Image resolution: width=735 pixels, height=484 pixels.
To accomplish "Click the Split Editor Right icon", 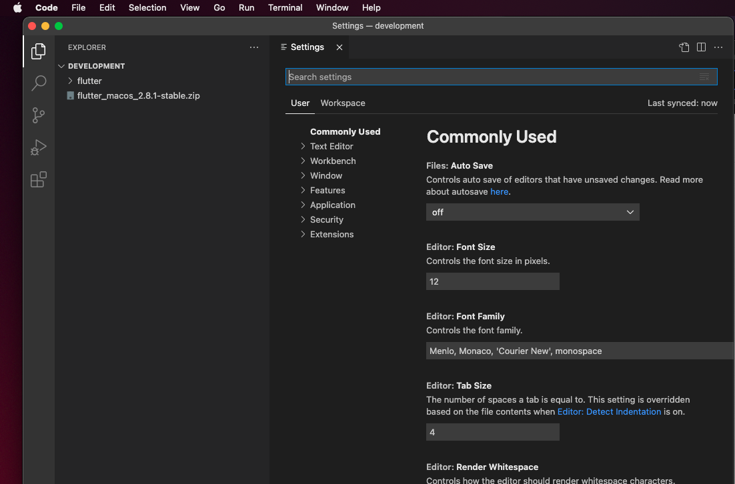I will coord(701,47).
